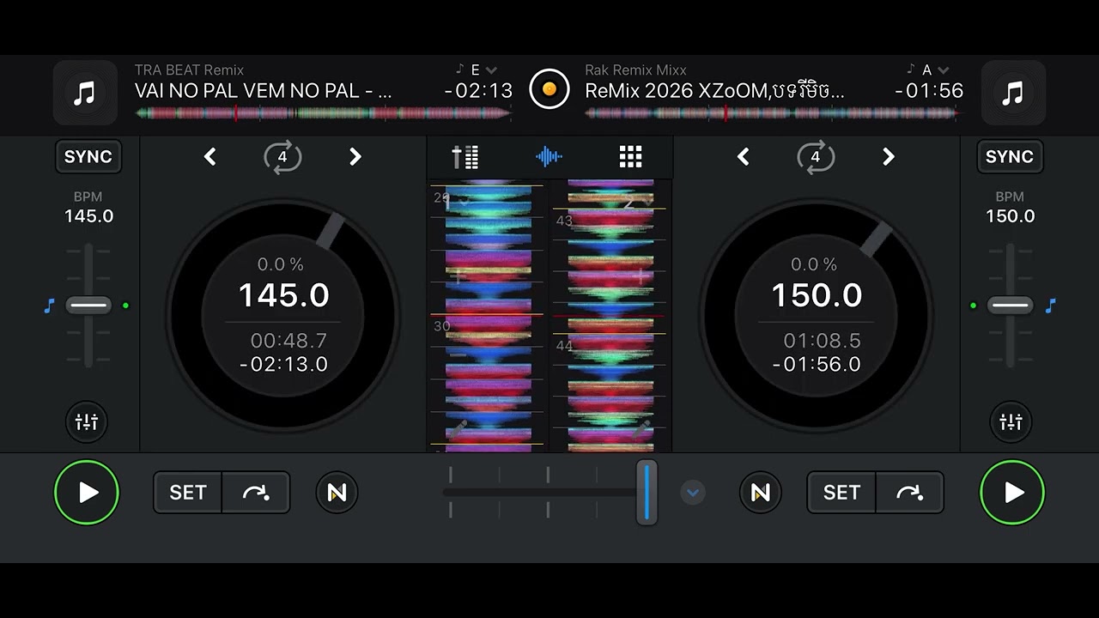Screen dimensions: 1099x618
Task: Zoom in right waveform plus icon
Action: (641, 276)
